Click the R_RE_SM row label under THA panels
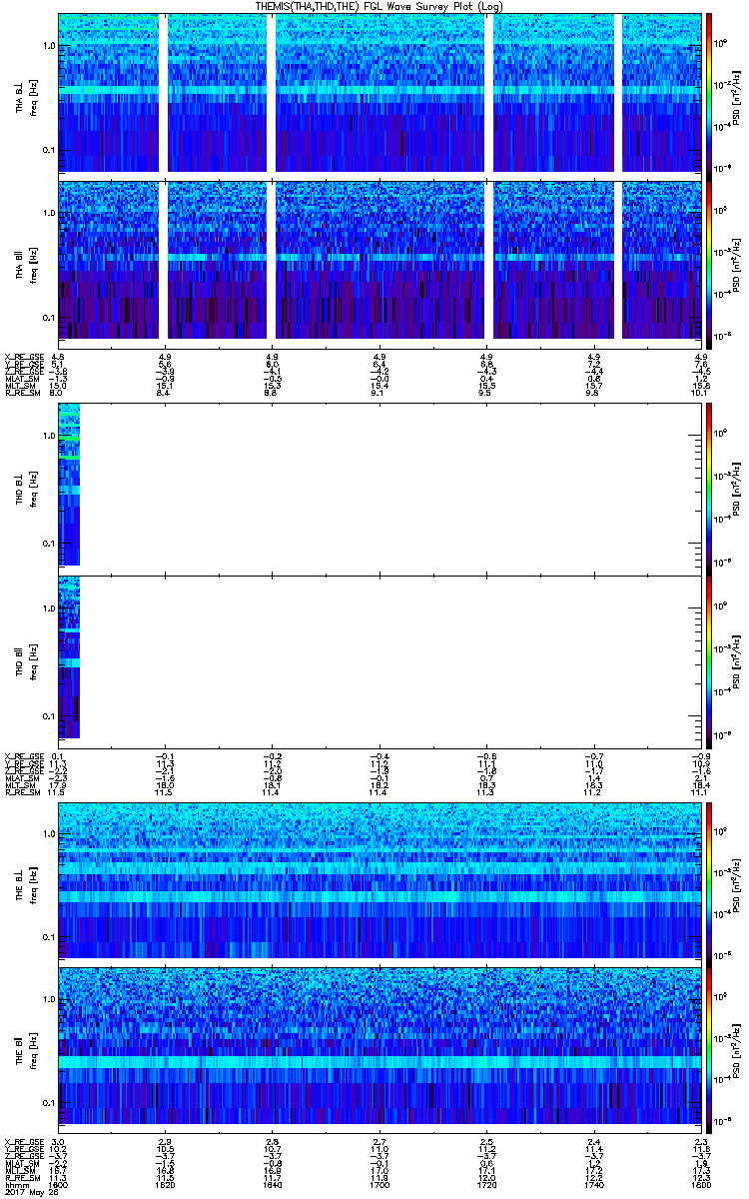The image size is (749, 1199). [22, 393]
